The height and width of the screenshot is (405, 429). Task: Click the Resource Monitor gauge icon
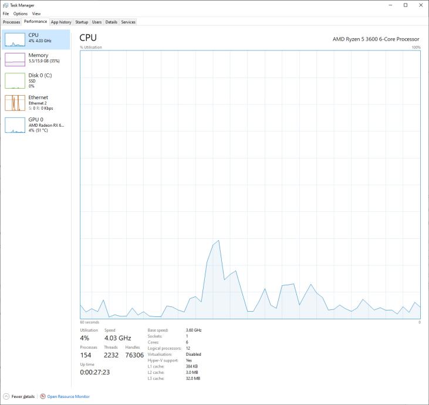point(43,396)
